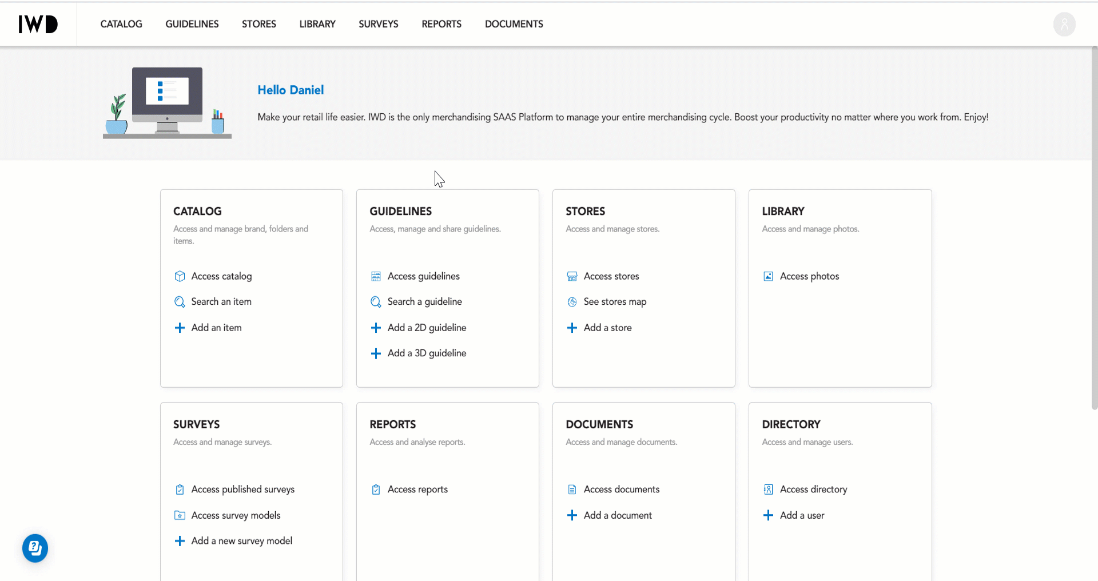Click the IWD logo

pos(38,24)
